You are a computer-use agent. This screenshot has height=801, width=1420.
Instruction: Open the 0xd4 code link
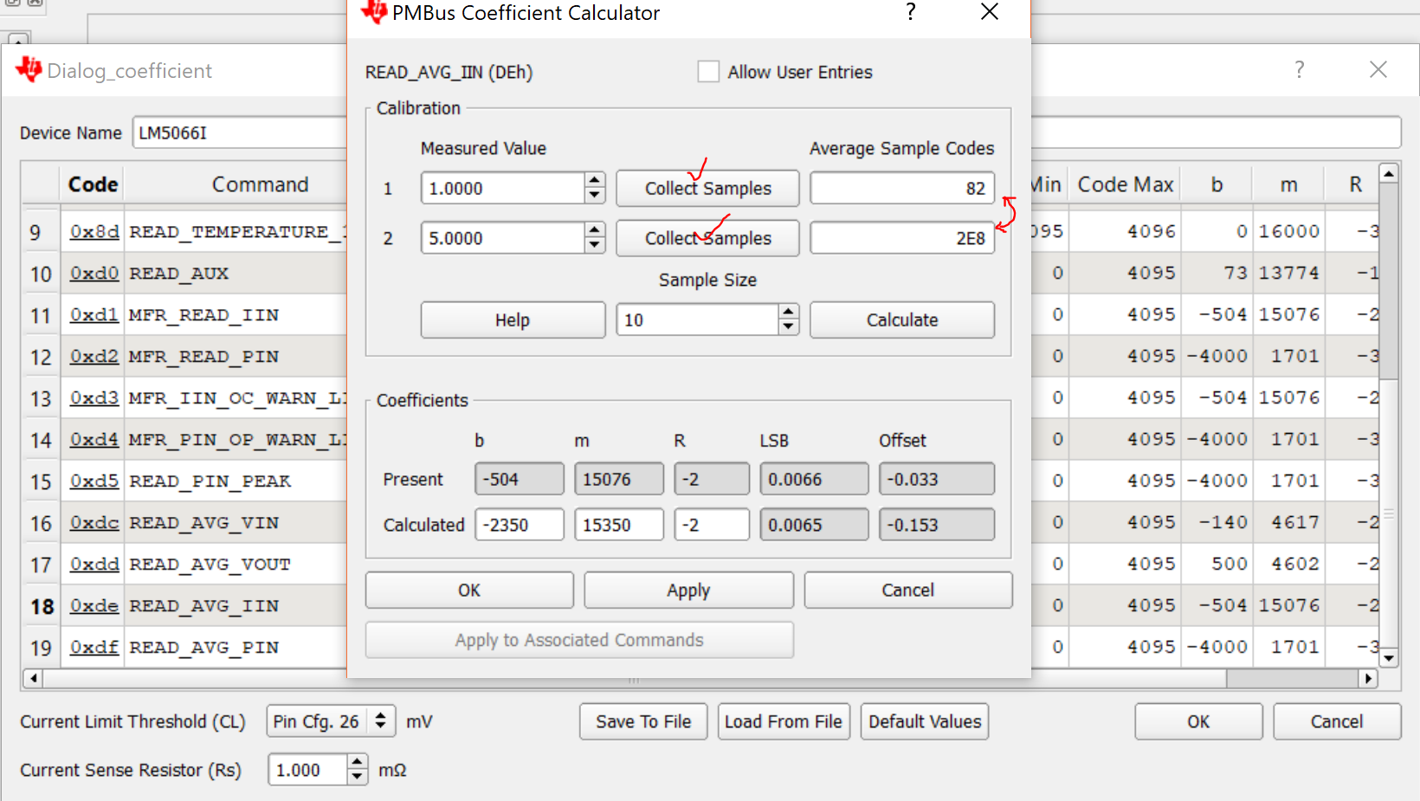point(94,439)
